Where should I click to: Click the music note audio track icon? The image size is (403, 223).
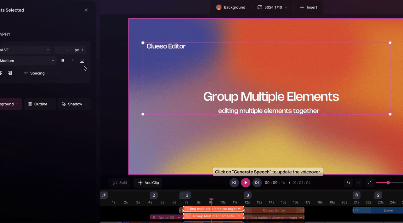tap(104, 195)
